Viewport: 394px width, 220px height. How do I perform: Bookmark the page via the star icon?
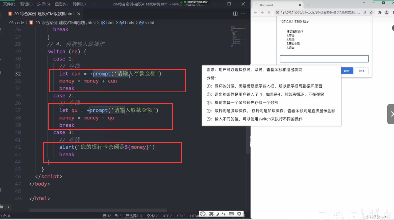pyautogui.click(x=371, y=12)
